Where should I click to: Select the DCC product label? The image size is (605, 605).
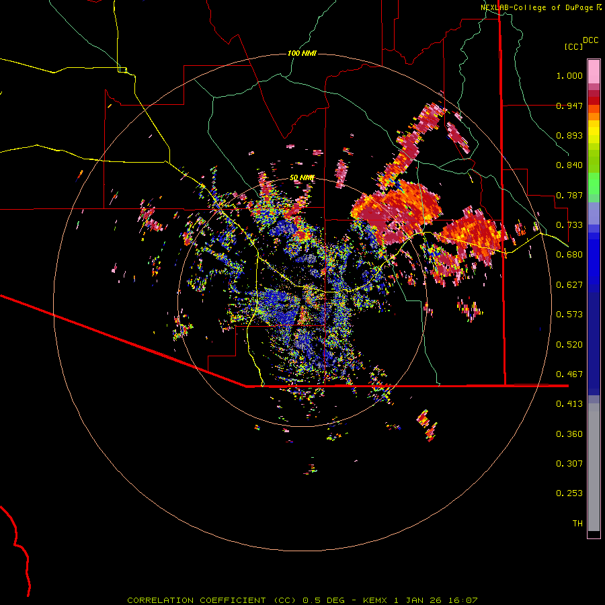[x=590, y=40]
